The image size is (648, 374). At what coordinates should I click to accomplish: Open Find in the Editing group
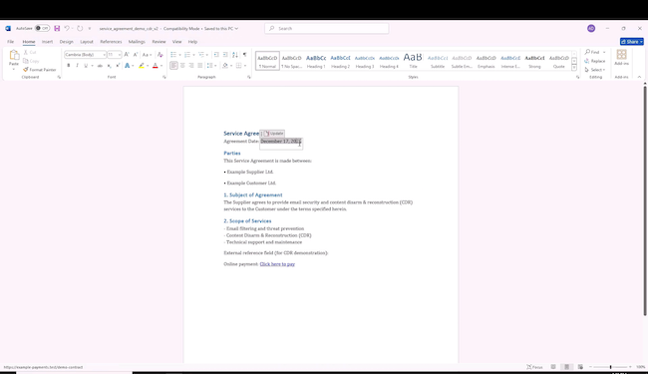[x=592, y=52]
